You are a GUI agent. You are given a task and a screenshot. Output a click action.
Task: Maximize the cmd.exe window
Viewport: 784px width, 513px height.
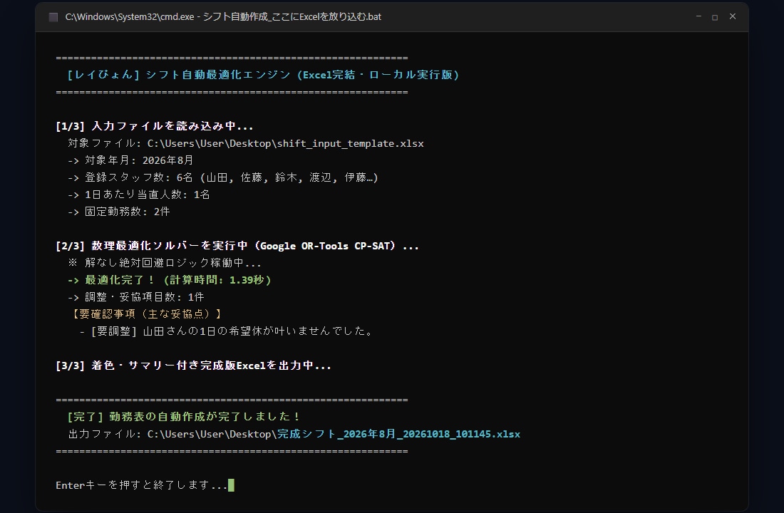coord(715,17)
